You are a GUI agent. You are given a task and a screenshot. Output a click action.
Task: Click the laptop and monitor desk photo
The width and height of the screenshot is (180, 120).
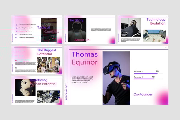154,36
